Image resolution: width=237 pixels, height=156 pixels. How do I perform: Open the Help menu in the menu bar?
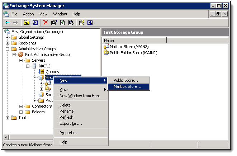pyautogui.click(x=76, y=14)
